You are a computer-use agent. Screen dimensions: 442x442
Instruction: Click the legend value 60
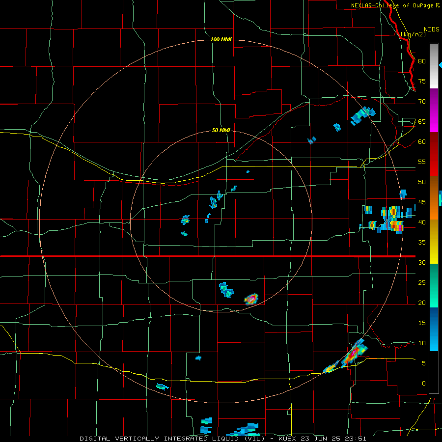pyautogui.click(x=422, y=142)
